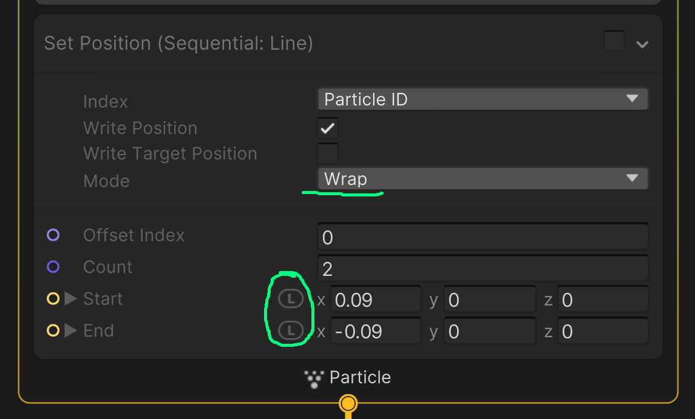Click the Count input port circle
The image size is (695, 419).
[53, 267]
